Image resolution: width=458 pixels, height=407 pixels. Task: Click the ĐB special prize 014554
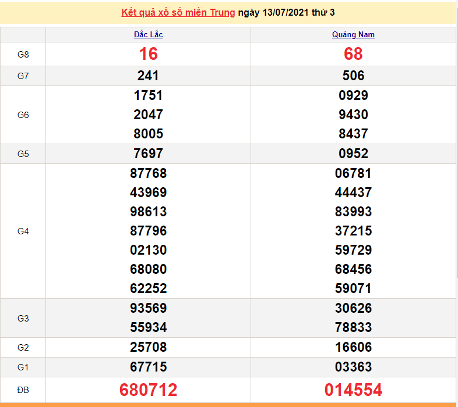(353, 389)
